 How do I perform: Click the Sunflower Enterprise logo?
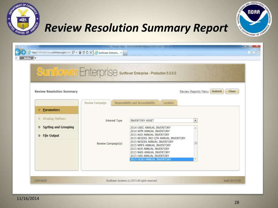[x=77, y=72]
